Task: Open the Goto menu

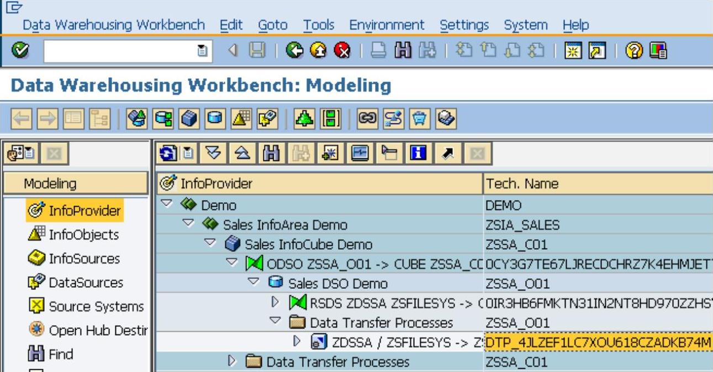Action: [x=272, y=25]
